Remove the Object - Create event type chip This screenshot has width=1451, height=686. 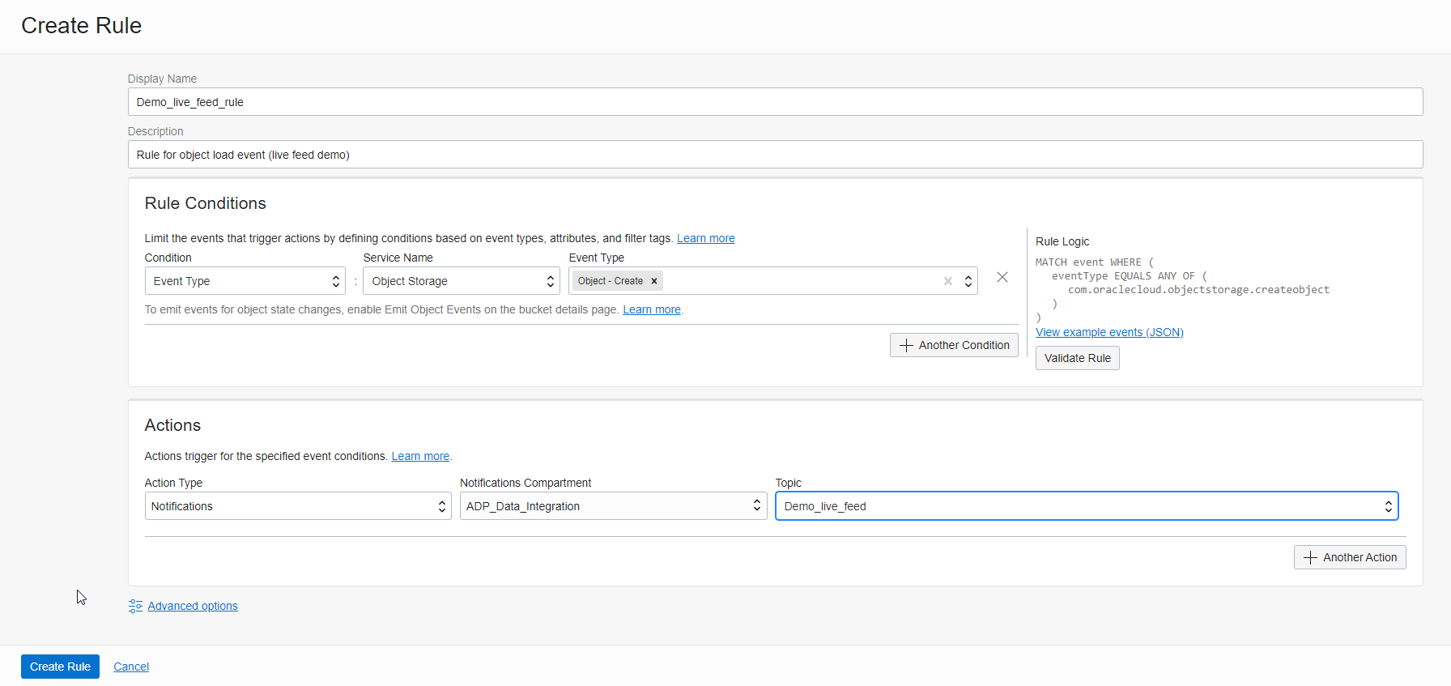tap(654, 281)
